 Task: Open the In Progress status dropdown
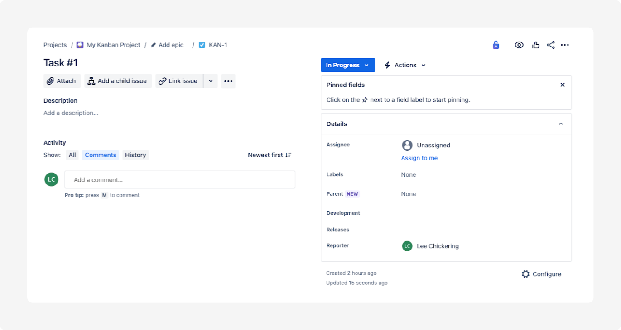point(347,65)
